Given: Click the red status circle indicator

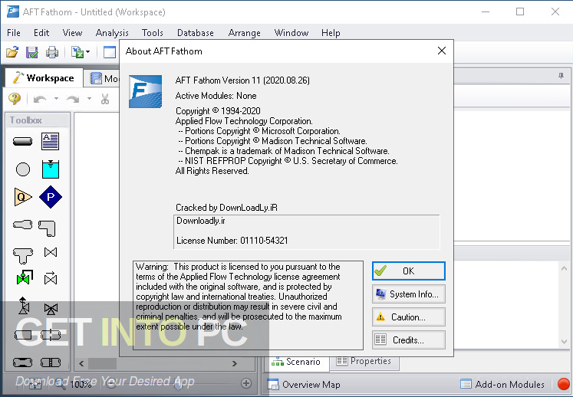Looking at the screenshot, I should (564, 384).
